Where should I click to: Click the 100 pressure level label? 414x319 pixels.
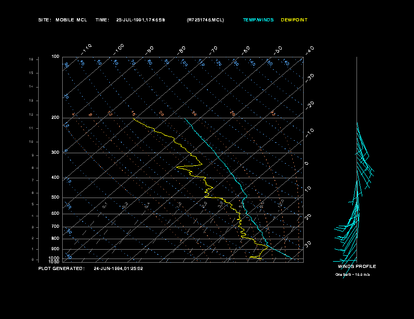55,57
